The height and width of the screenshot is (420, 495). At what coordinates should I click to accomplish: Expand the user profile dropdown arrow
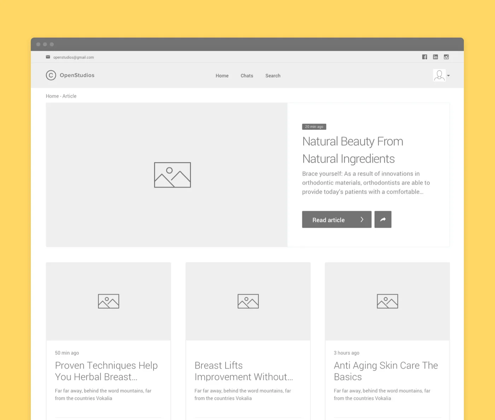(448, 76)
